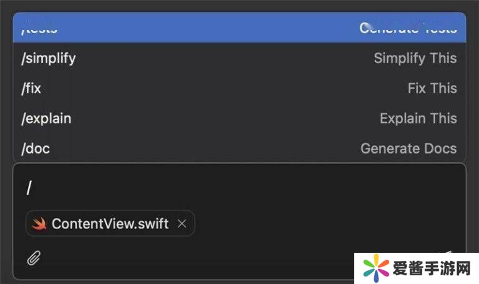Click the 爱酱手游网 watermark text
479x284 pixels.
430,269
